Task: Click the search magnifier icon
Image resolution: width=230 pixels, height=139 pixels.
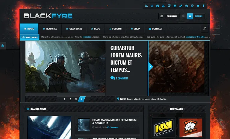Action: [205, 29]
